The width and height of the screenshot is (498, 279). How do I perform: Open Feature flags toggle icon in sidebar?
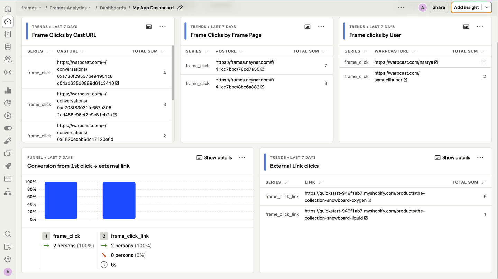(8, 128)
